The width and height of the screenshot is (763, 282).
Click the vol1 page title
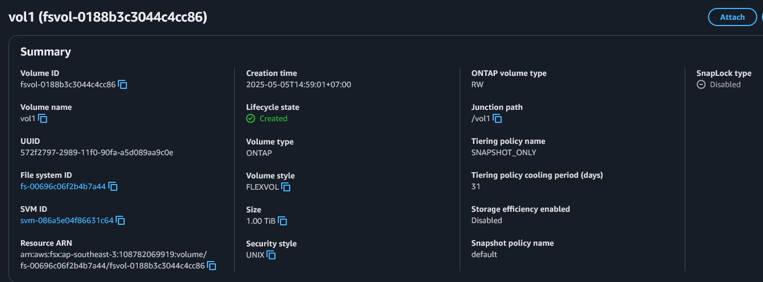click(108, 18)
